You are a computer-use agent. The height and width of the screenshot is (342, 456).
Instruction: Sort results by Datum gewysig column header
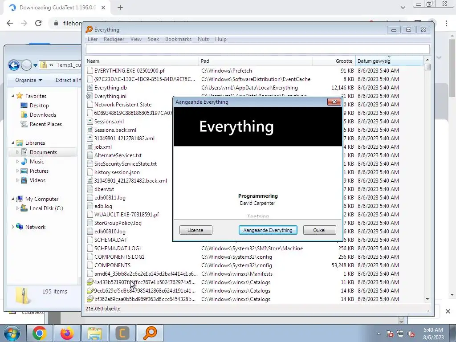pyautogui.click(x=389, y=61)
